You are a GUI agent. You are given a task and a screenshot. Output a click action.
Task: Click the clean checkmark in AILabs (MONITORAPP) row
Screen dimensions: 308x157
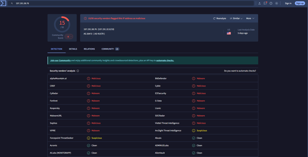pos(89,153)
